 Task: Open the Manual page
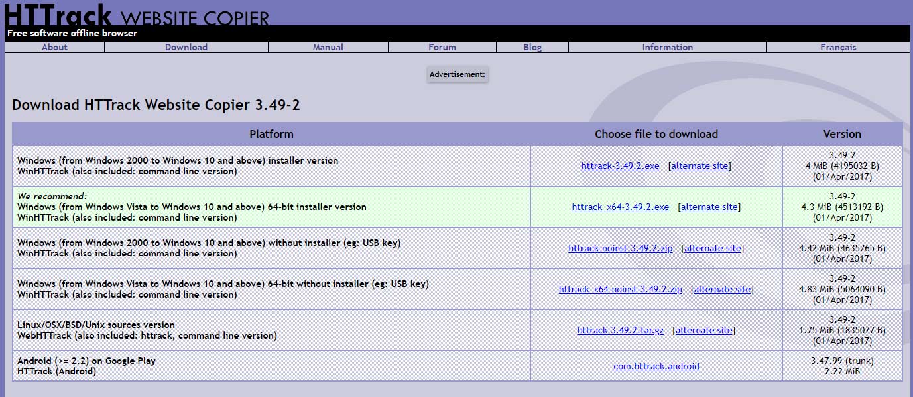click(328, 47)
